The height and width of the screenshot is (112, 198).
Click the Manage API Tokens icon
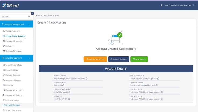coord(4,95)
